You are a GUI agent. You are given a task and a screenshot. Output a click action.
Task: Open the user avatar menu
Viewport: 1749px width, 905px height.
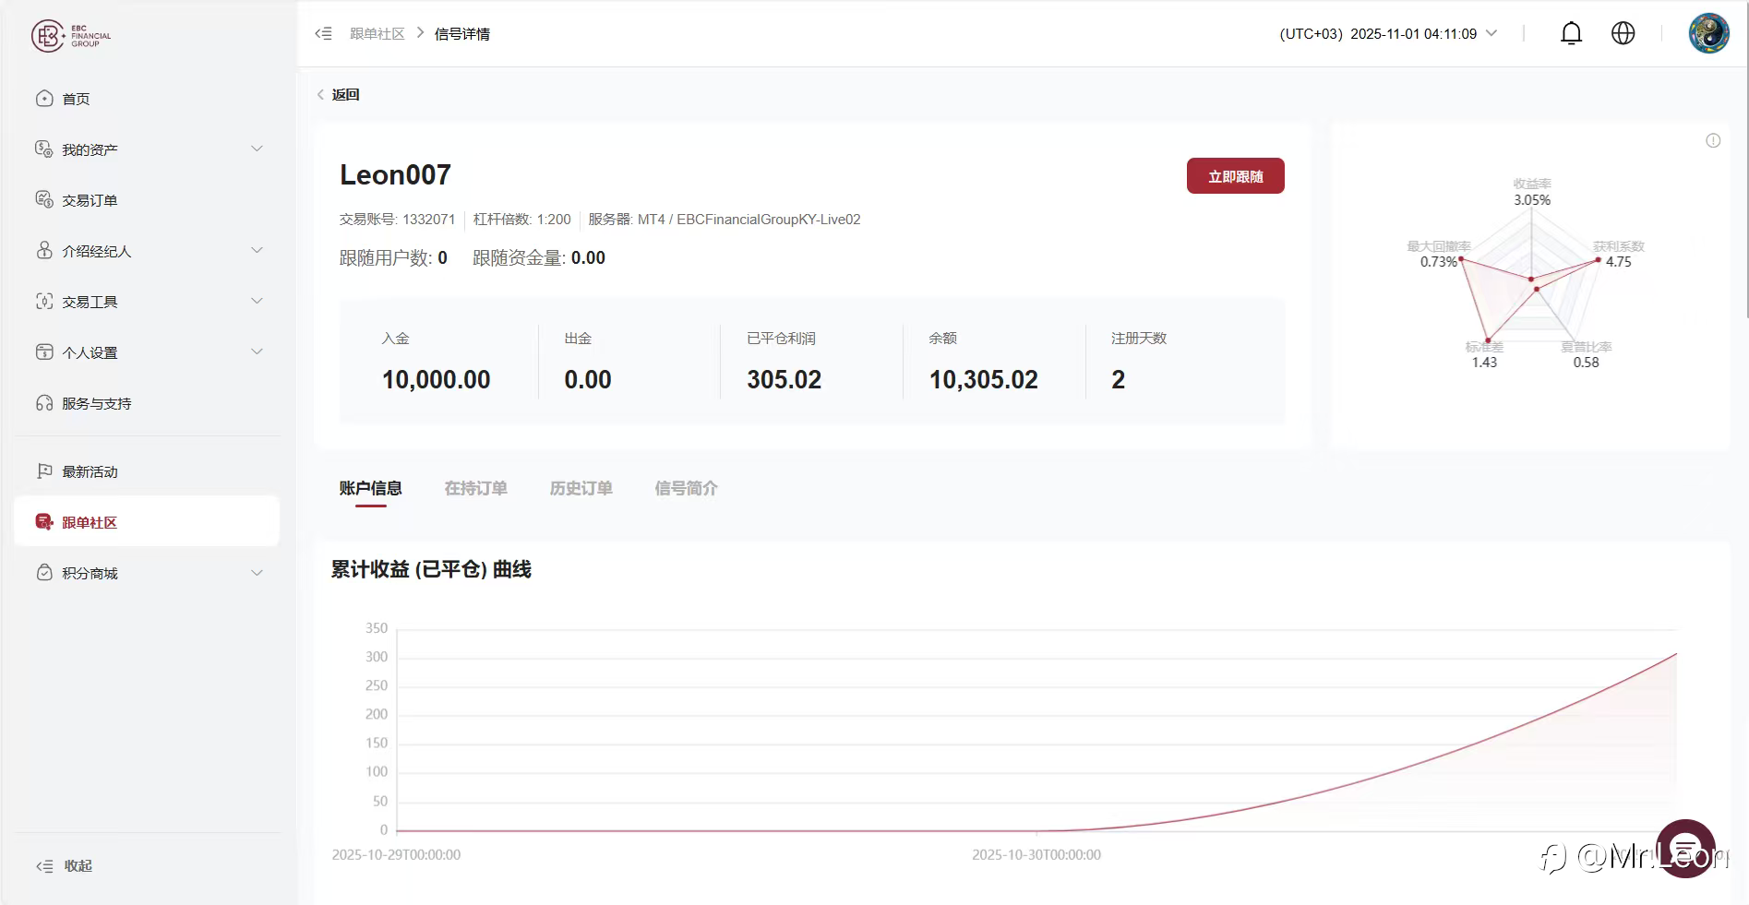1708,33
